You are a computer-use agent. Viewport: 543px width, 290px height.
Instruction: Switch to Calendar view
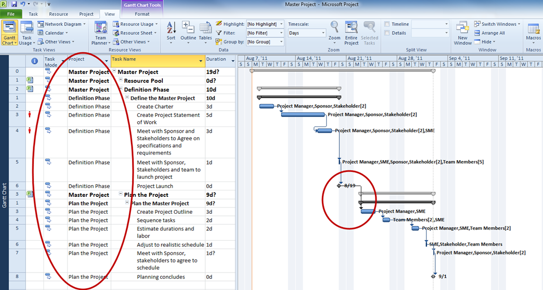coord(52,33)
